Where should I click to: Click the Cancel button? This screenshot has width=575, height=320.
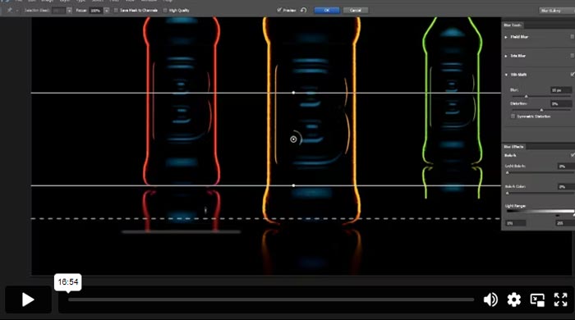click(356, 10)
